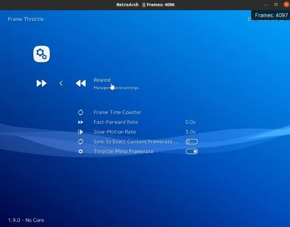The image size is (290, 227).
Task: Minimize the RetroArch window
Action: [266, 5]
